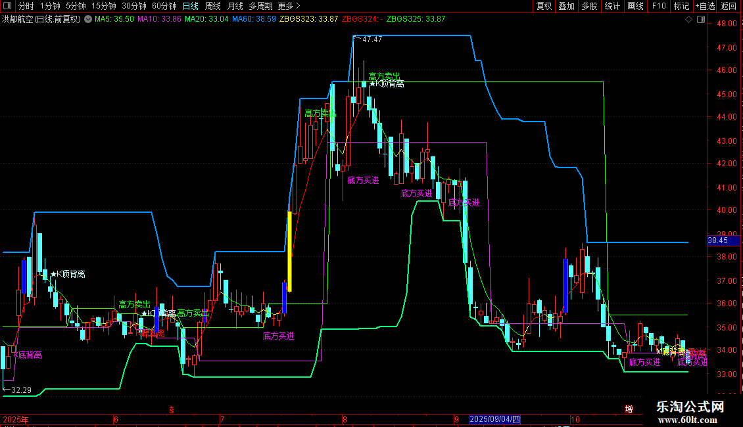Click the month 10 label on time axis
Screen dimensions: 743x427
tap(575, 420)
